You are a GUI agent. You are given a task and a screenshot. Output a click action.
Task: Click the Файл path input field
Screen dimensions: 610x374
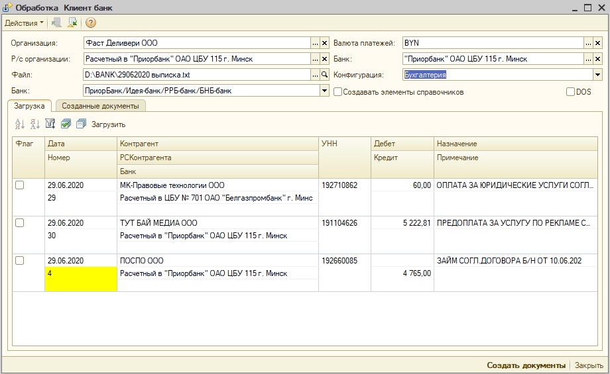(x=196, y=75)
